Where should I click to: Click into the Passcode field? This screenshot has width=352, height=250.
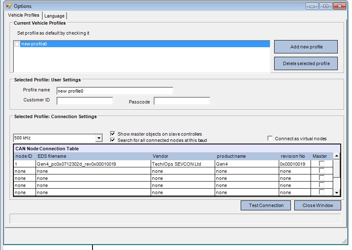pos(182,101)
